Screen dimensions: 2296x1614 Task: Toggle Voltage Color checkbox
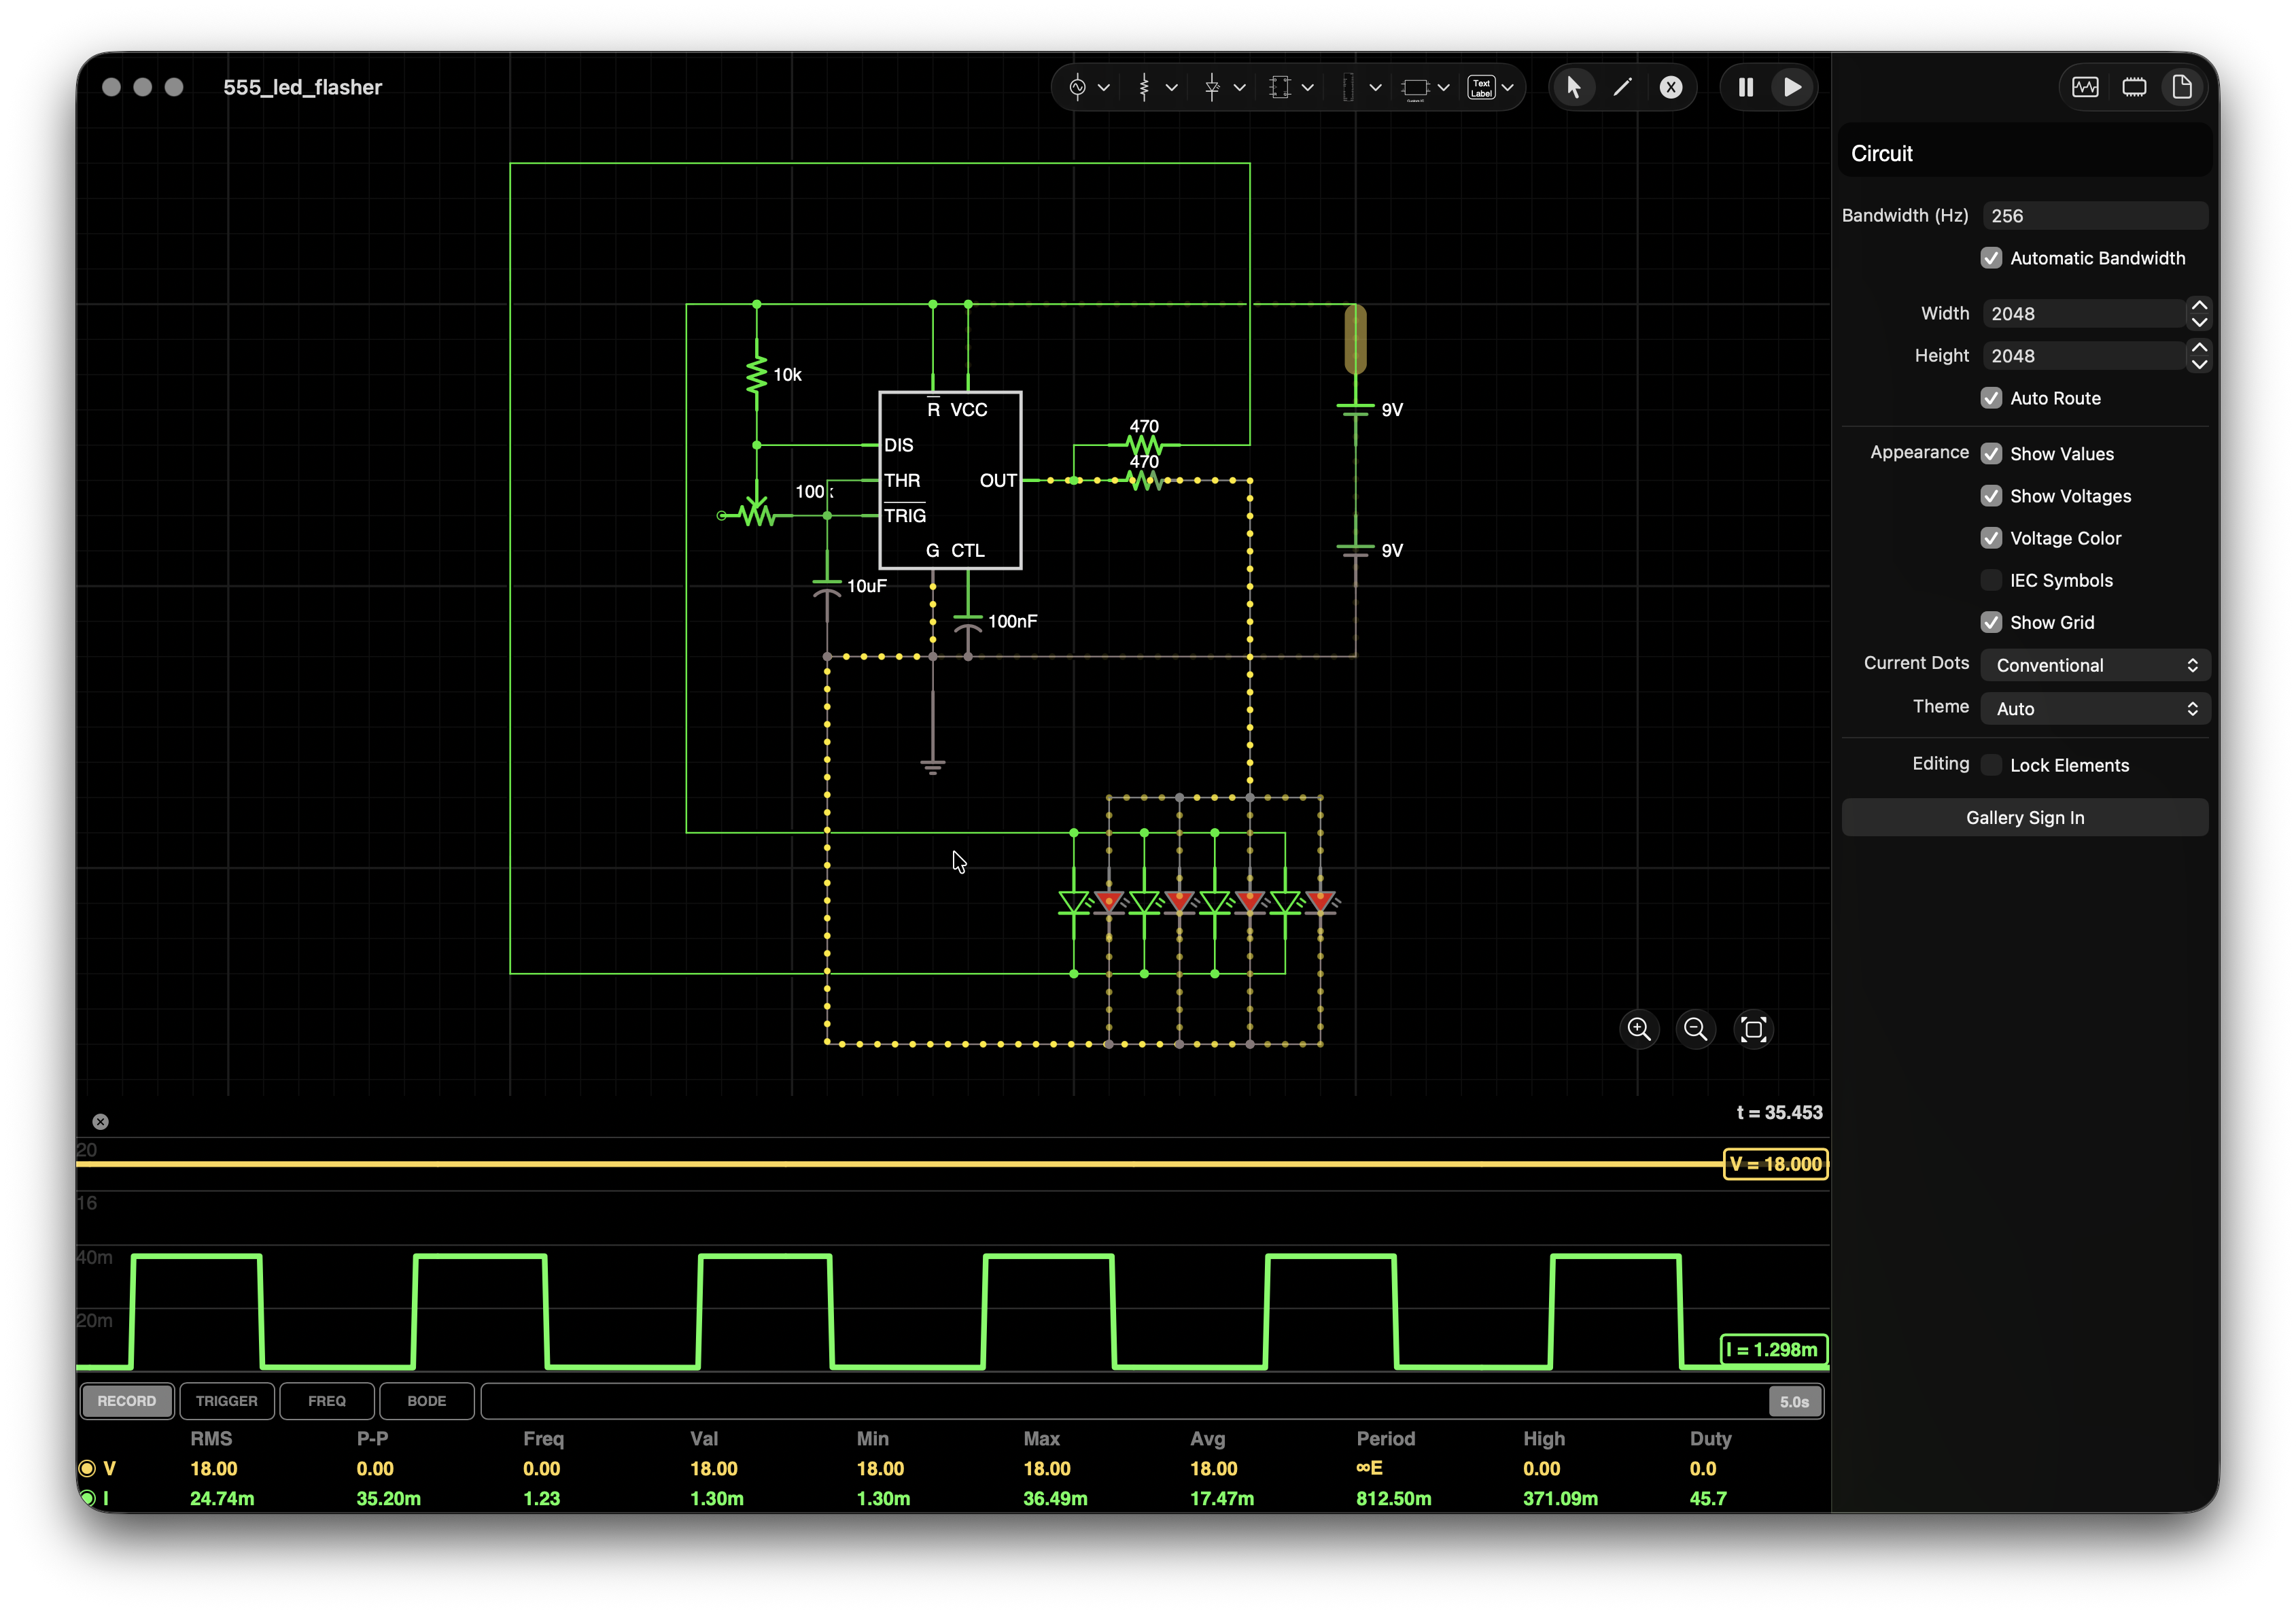tap(1992, 538)
